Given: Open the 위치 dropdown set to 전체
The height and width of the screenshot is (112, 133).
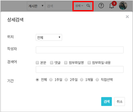Looking at the screenshot, I should pos(49,37).
